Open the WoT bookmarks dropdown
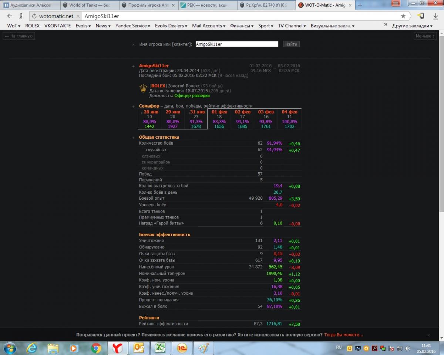This screenshot has height=355, width=444. coord(14,26)
